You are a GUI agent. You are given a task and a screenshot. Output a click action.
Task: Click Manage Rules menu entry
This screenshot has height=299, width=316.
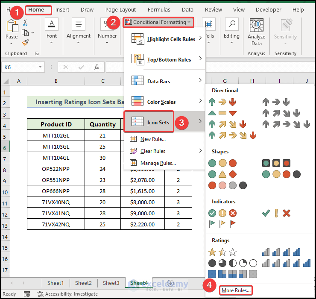158,163
